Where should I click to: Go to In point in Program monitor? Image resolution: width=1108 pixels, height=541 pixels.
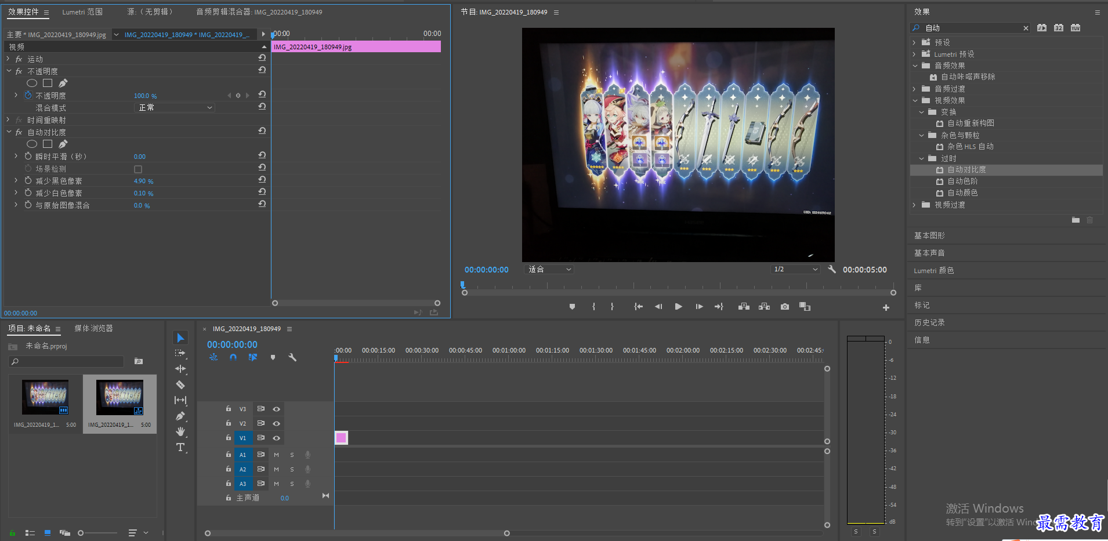coord(638,307)
